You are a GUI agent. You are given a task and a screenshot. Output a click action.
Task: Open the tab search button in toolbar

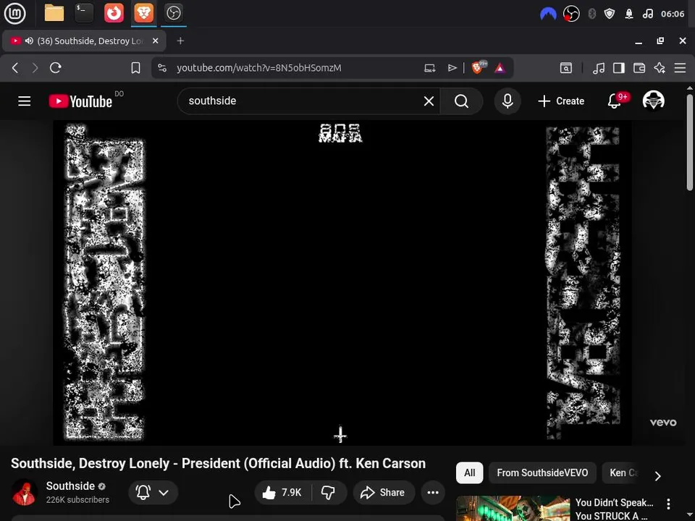566,68
